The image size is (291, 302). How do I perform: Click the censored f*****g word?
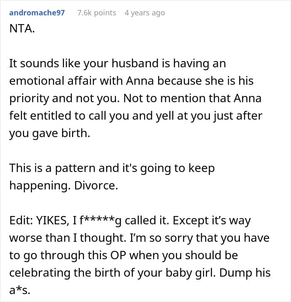101,221
